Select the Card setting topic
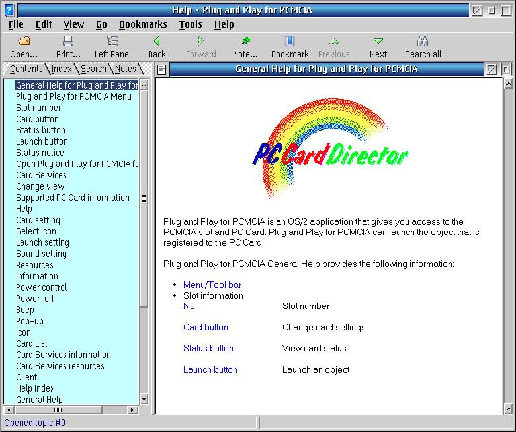Image resolution: width=516 pixels, height=432 pixels. [38, 220]
